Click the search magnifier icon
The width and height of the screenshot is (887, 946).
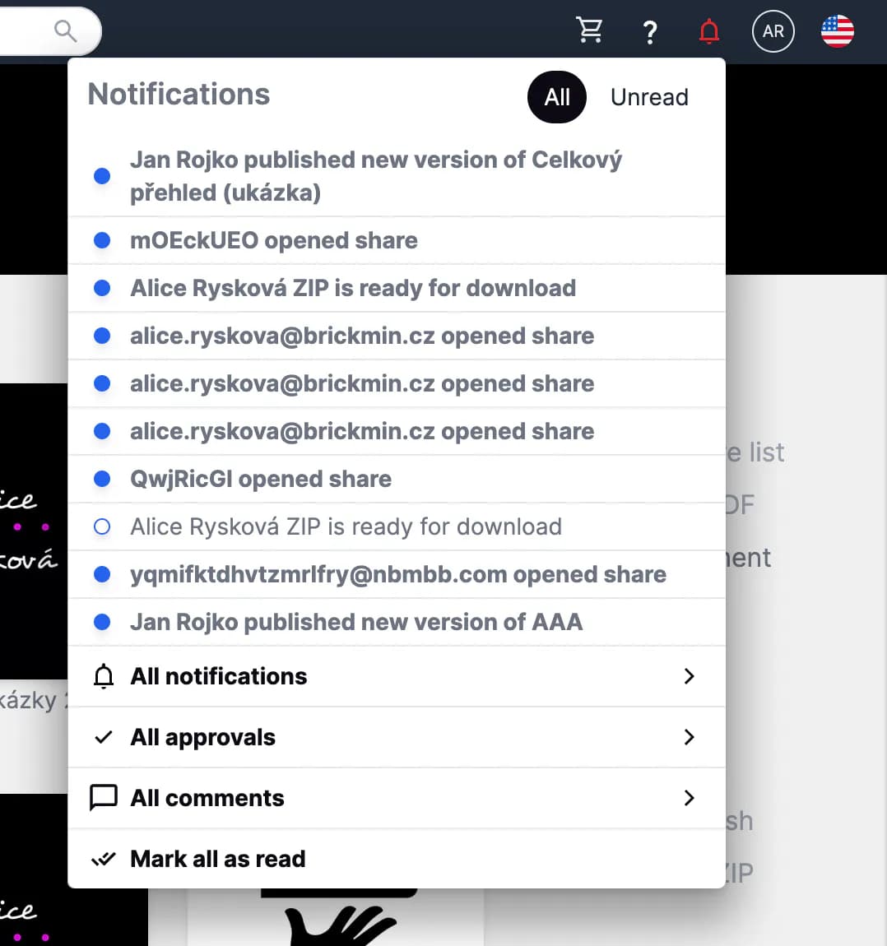click(65, 31)
